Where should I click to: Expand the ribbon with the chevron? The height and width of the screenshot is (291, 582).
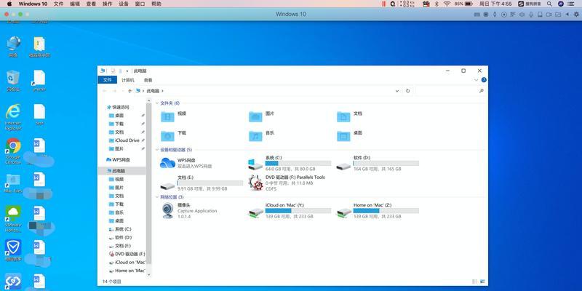coord(477,80)
